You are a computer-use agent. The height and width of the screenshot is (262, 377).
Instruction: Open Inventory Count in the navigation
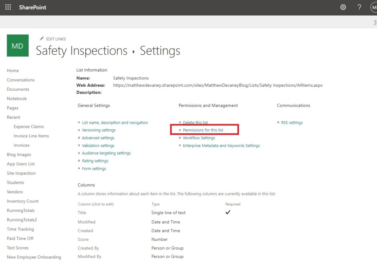(22, 201)
